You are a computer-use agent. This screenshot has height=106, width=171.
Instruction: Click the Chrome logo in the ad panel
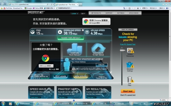45,58
